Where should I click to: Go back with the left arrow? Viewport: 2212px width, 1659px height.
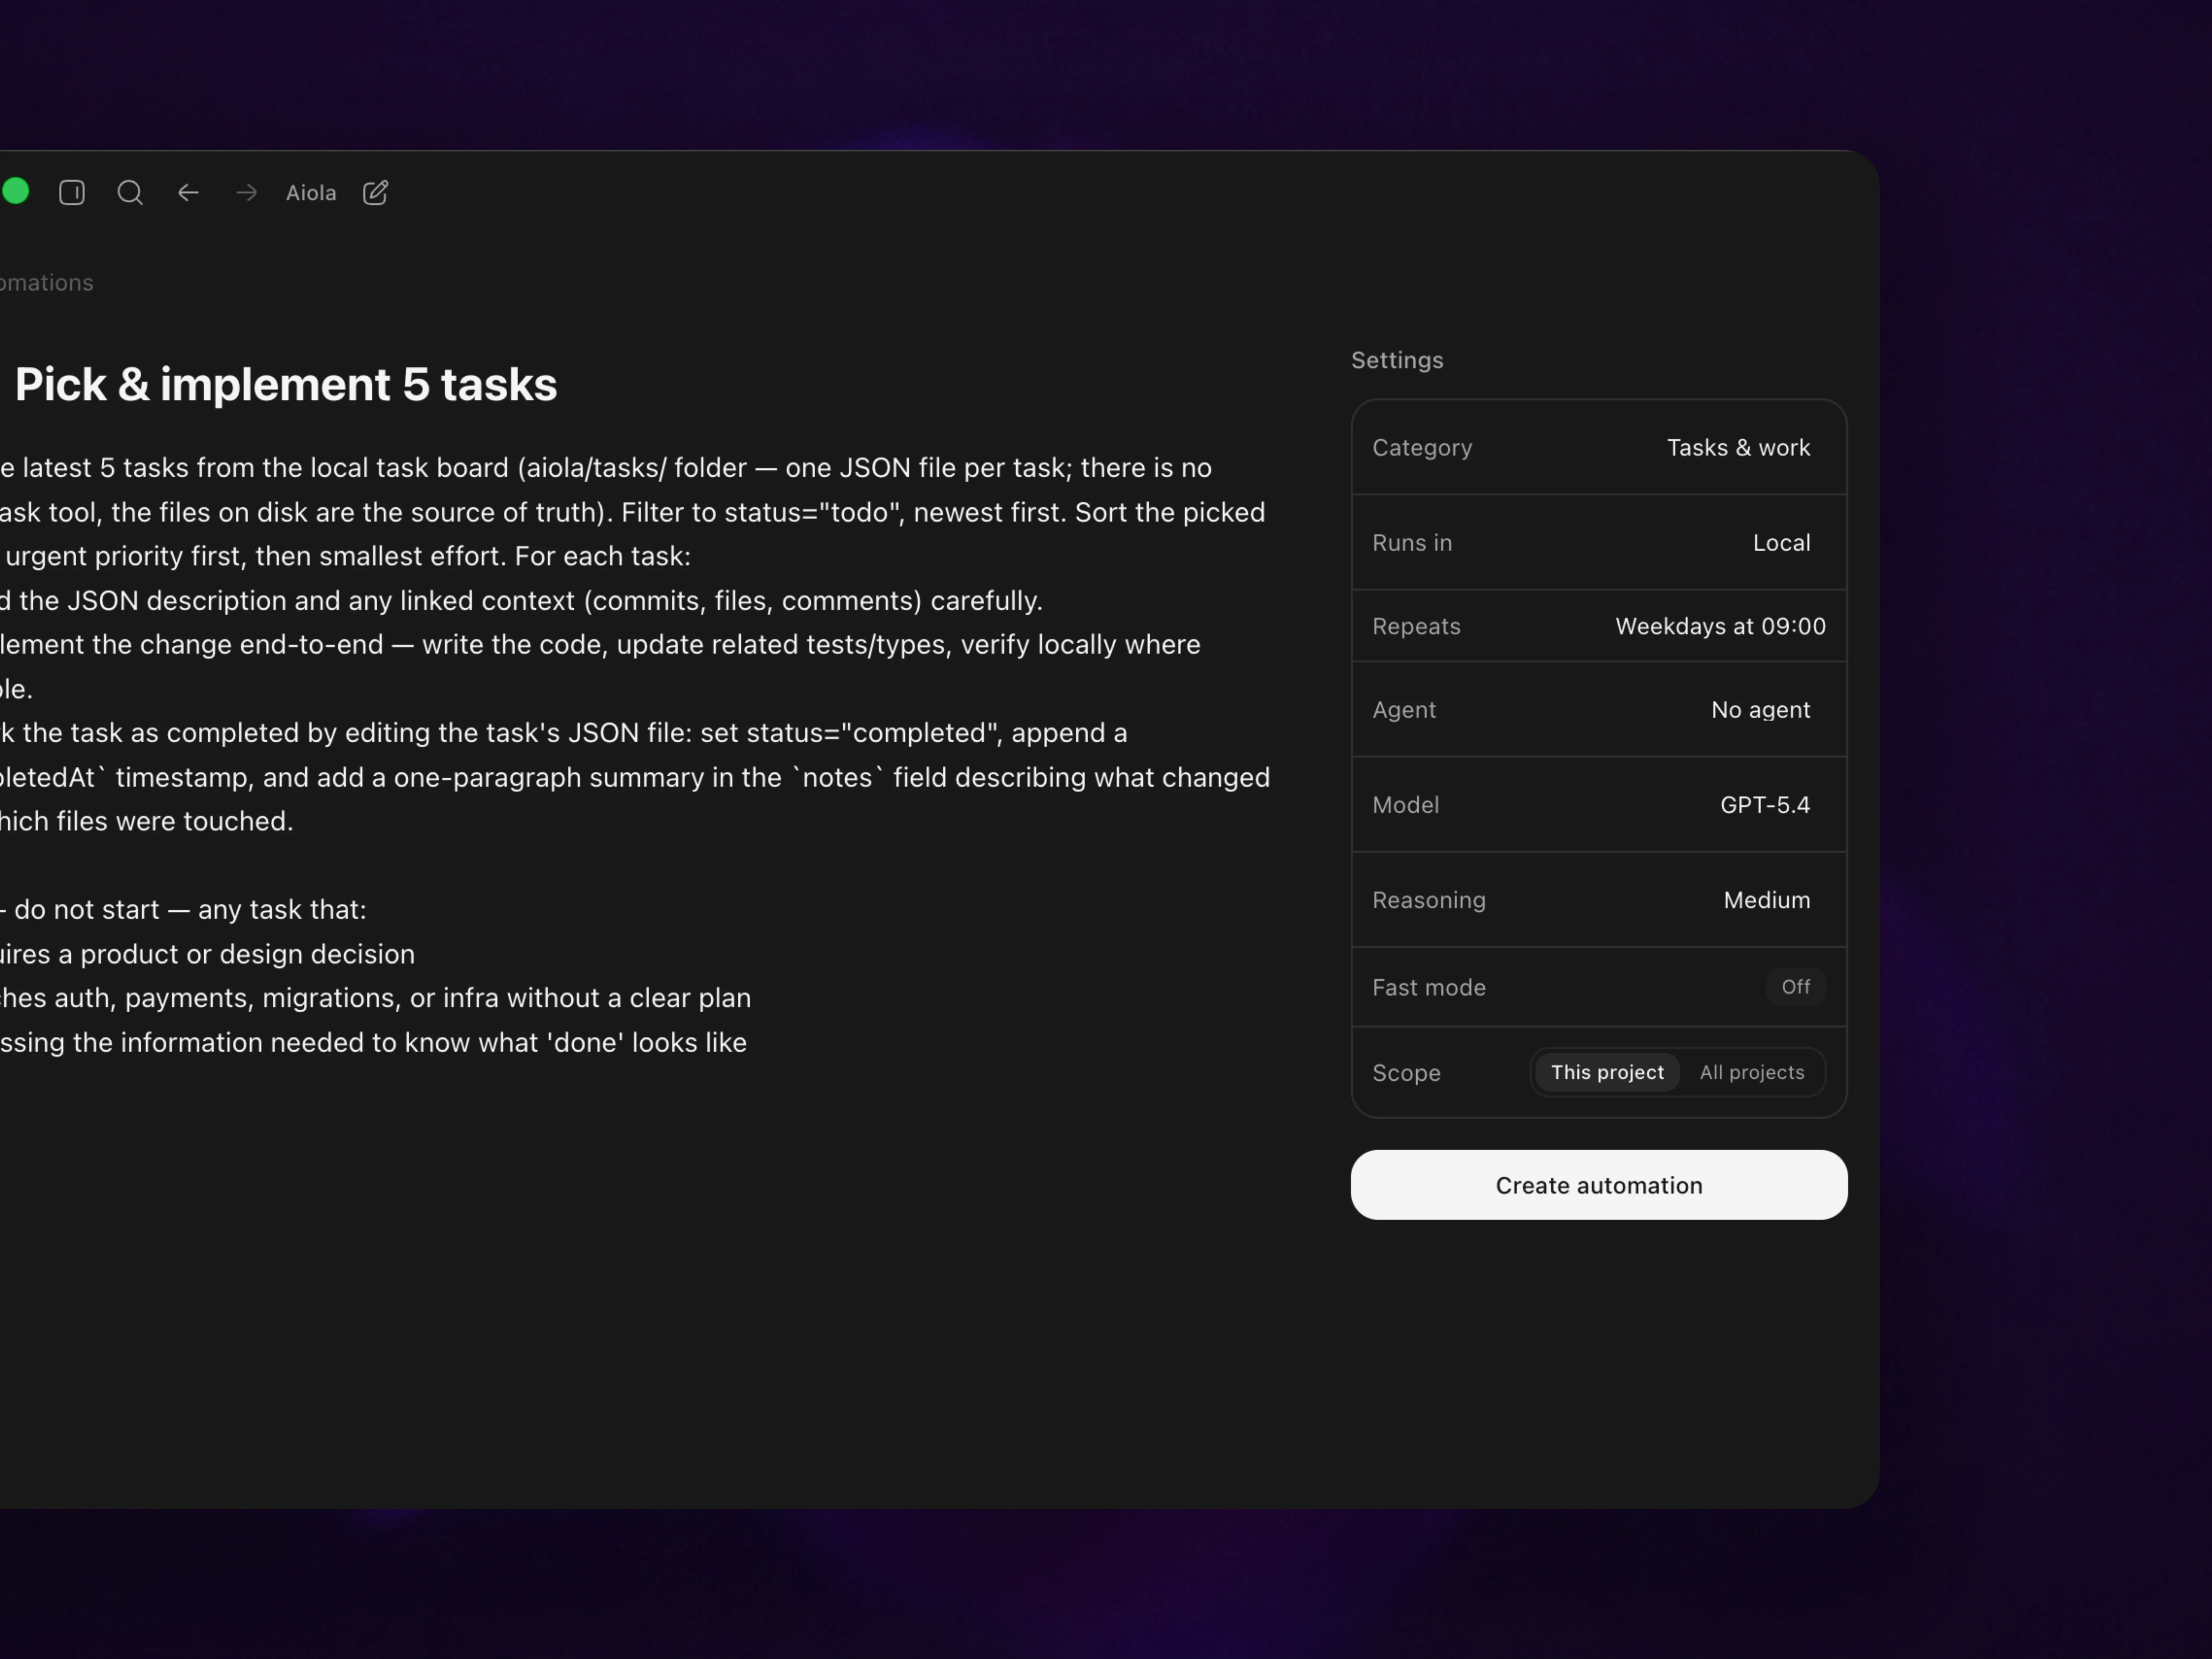188,192
